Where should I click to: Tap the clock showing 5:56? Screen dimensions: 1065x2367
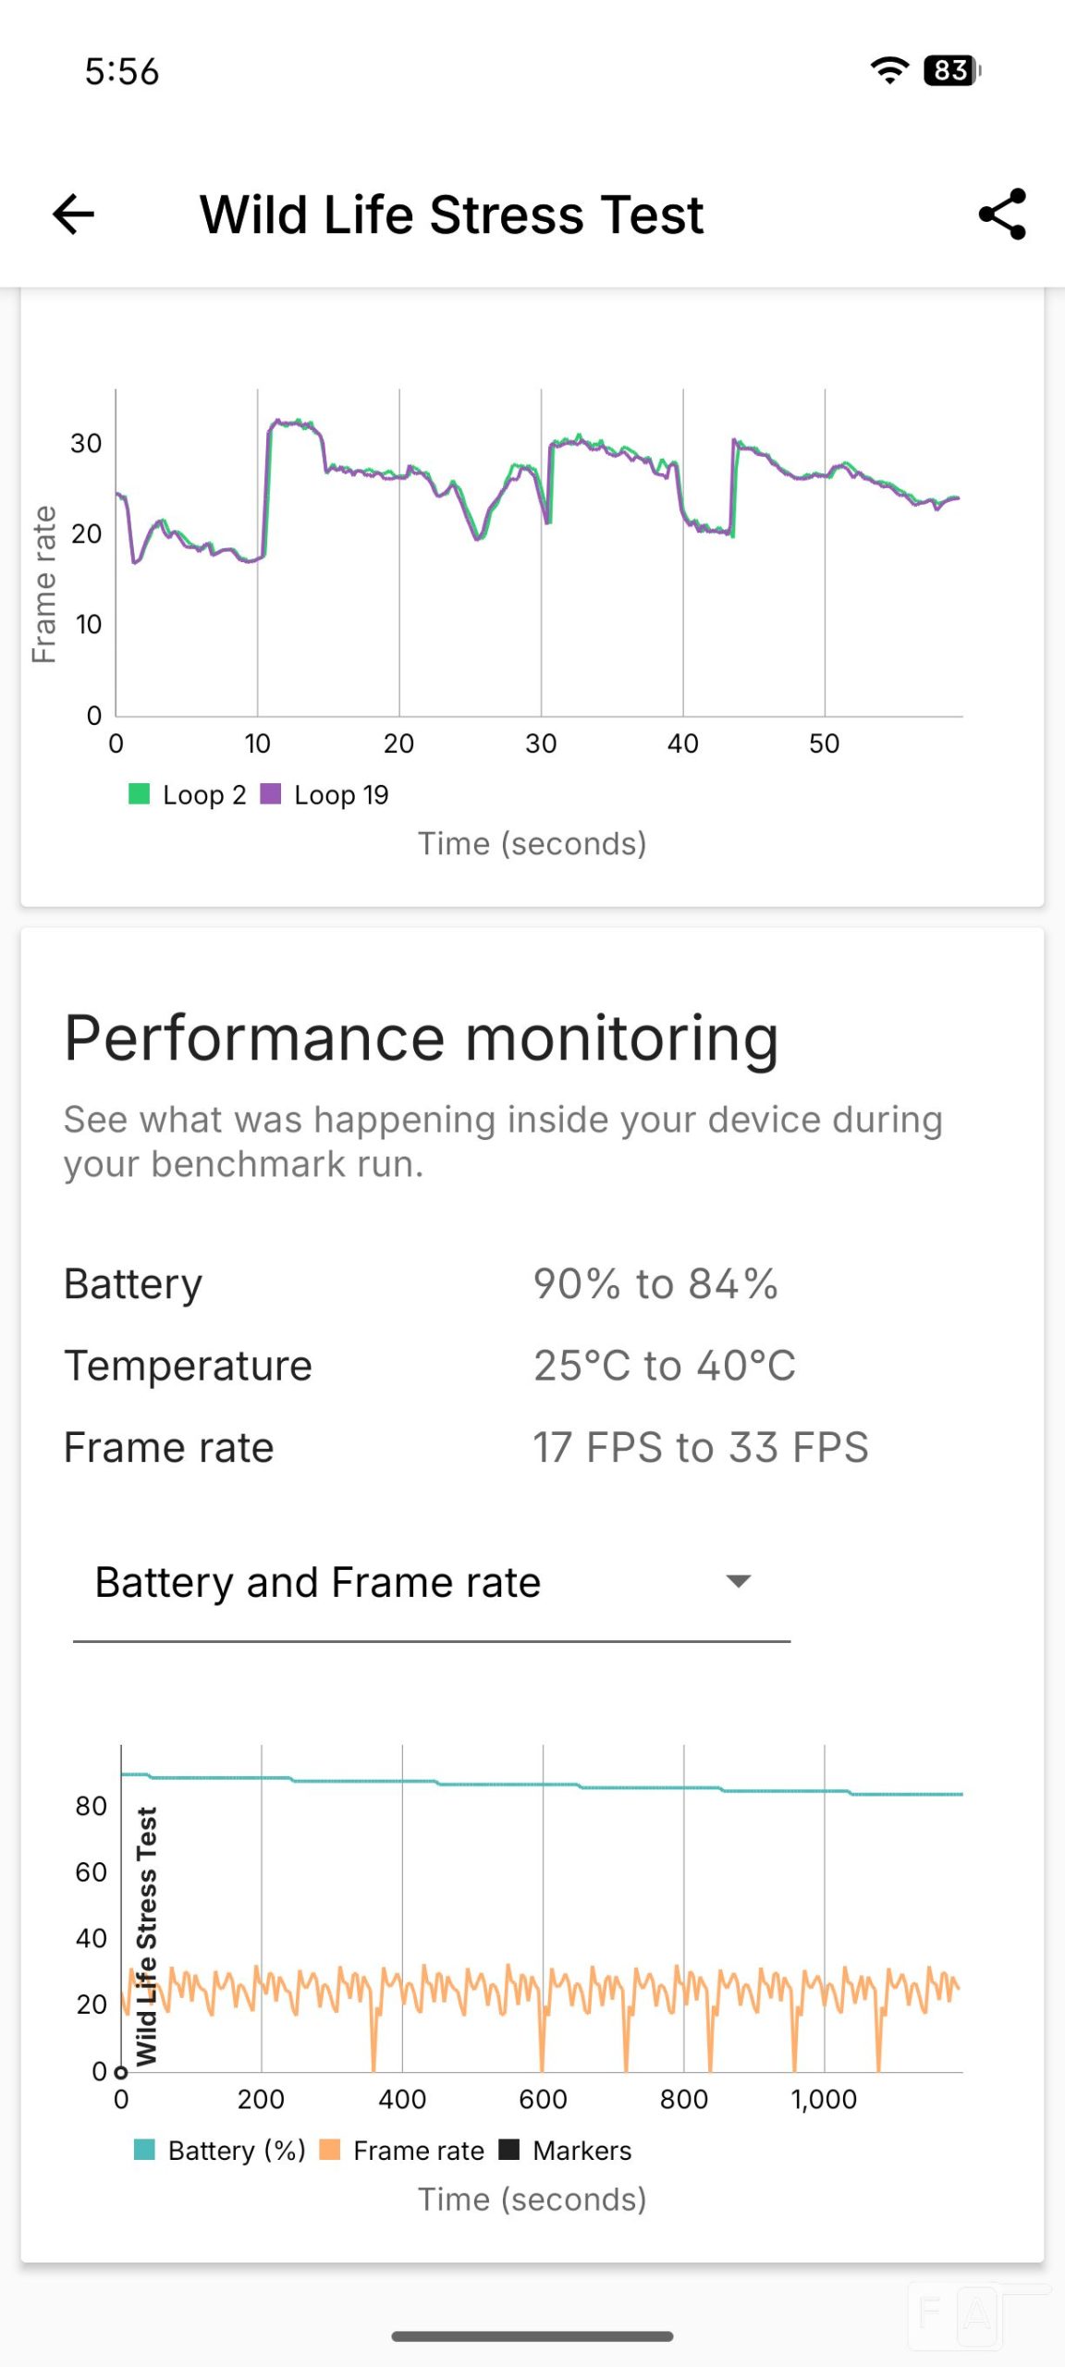[x=121, y=71]
